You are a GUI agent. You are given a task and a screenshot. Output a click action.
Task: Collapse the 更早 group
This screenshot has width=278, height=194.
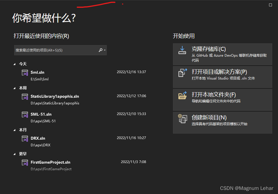14,154
